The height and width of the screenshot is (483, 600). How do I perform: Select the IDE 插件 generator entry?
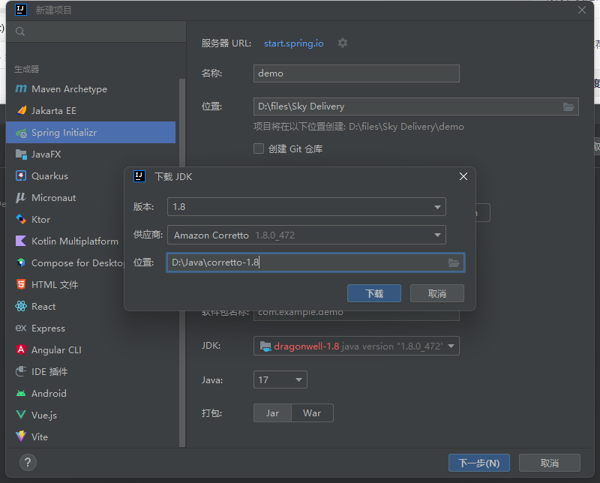pos(91,371)
